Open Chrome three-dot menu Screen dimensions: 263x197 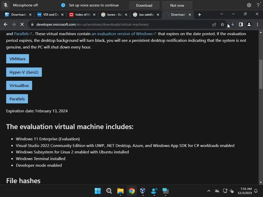[x=257, y=24]
